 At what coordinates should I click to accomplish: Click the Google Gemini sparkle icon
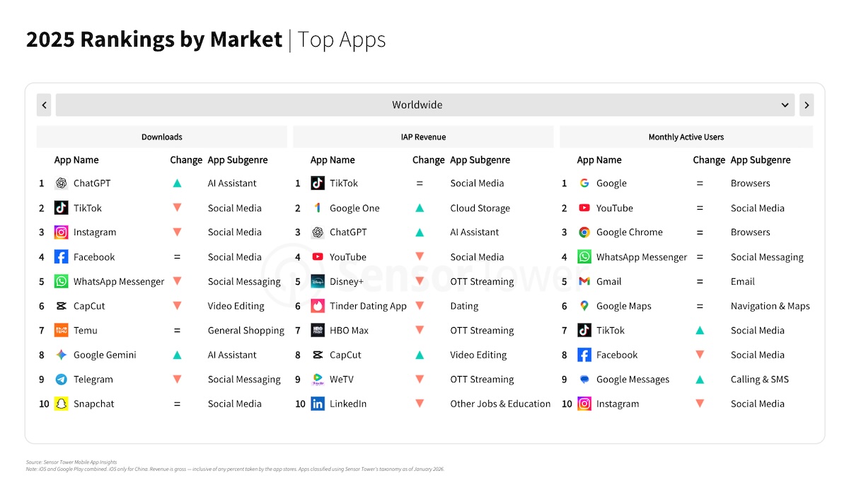coord(62,355)
